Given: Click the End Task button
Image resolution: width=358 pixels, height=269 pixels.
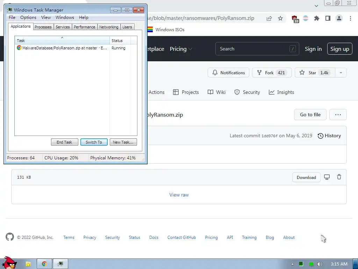Looking at the screenshot, I should click(x=64, y=142).
